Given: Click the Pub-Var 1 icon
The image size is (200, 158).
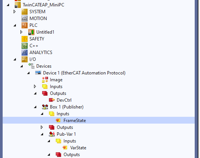Looking at the screenshot, I should 52,134.
